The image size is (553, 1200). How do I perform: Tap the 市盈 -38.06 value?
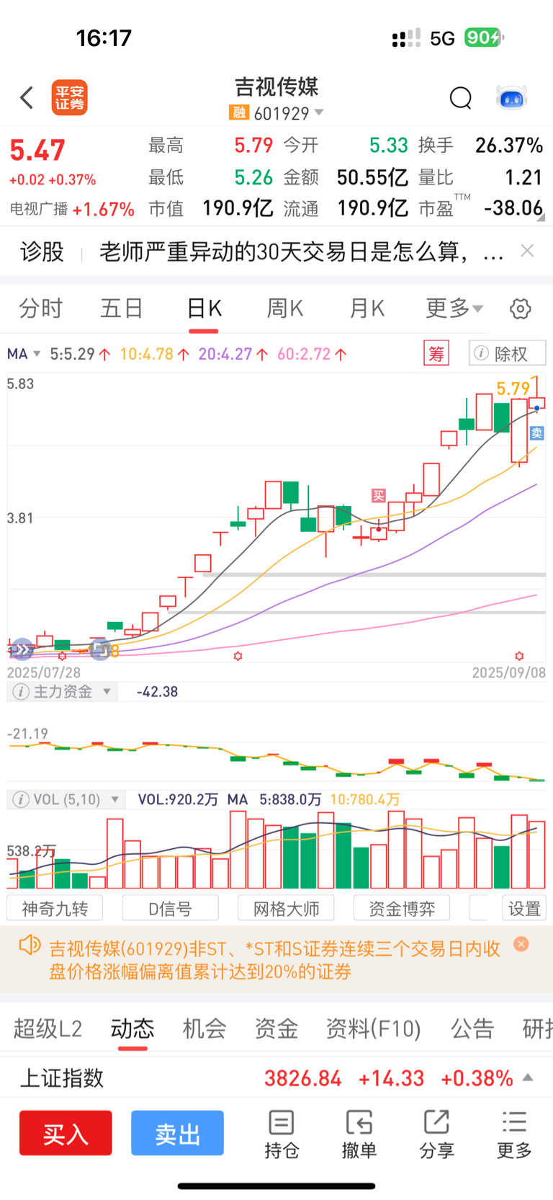click(x=513, y=208)
